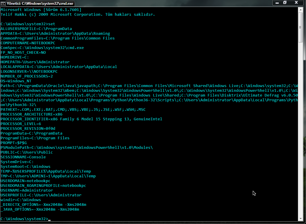
Task: Select the PATHEXT variable line
Action: [x=73, y=110]
